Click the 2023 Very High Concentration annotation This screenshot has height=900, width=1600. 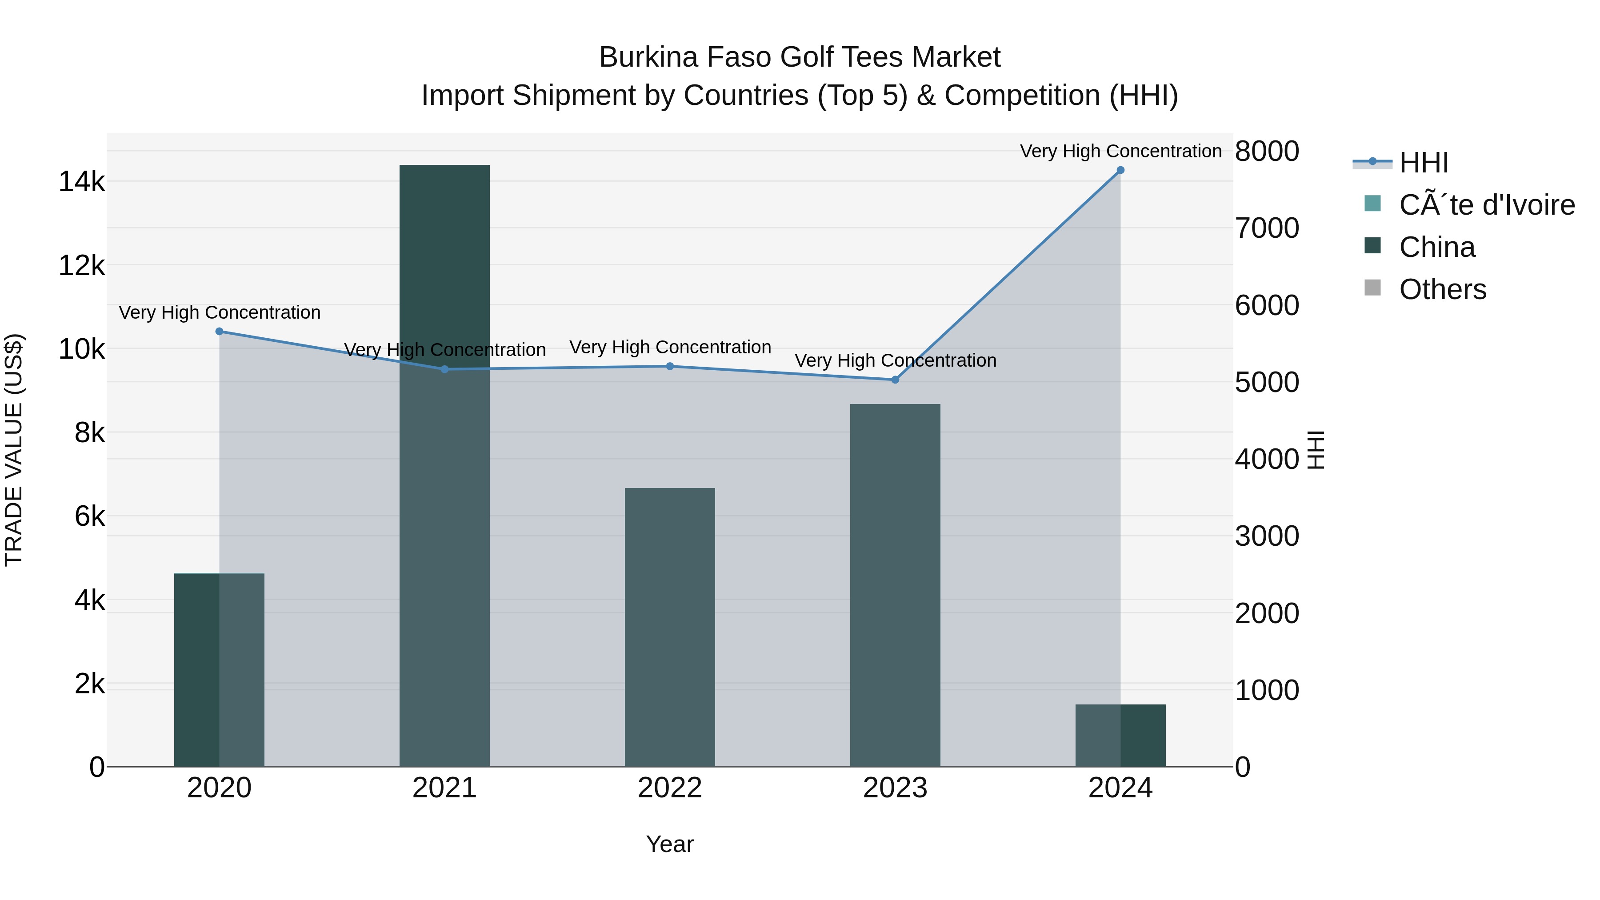(896, 360)
